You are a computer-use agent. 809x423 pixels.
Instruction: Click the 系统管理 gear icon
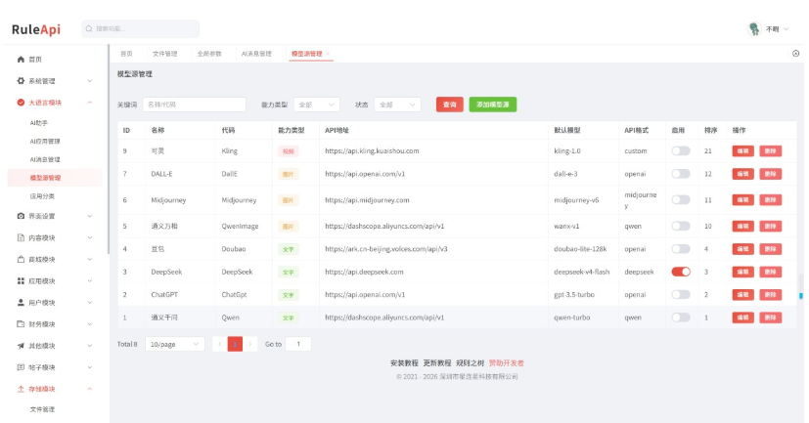(x=21, y=81)
